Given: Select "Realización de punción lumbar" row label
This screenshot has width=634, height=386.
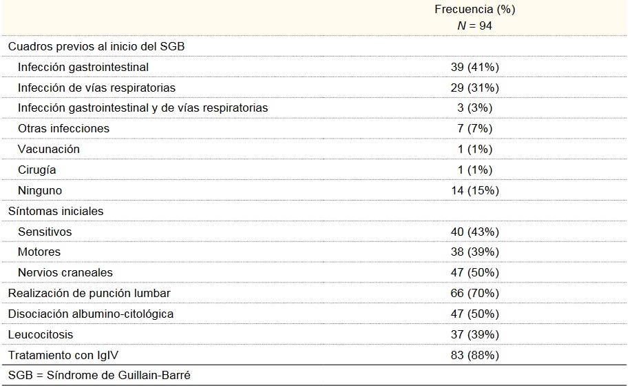Looking at the screenshot, I should 89,293.
